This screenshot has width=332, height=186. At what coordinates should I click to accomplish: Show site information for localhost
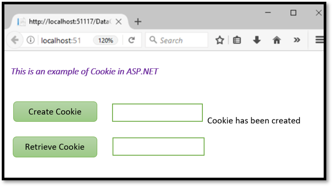[31, 40]
